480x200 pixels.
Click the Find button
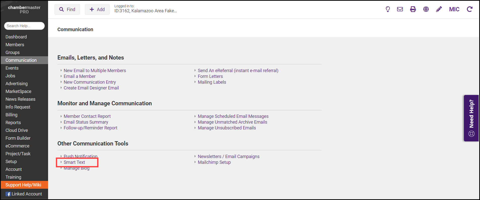coord(67,10)
